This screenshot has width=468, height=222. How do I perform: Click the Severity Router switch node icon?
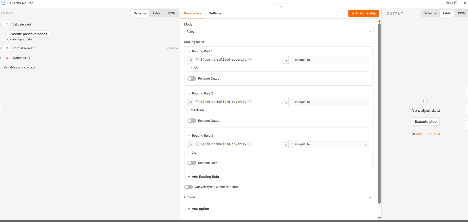point(3,3)
